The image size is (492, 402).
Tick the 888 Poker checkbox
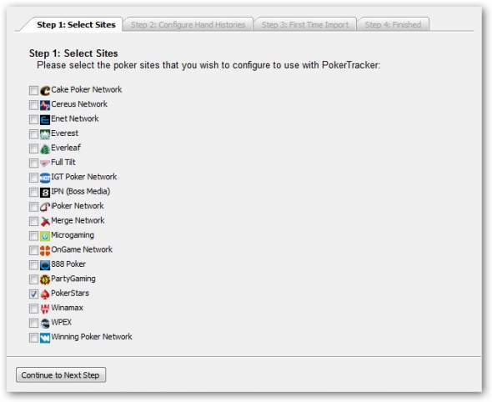[33, 265]
